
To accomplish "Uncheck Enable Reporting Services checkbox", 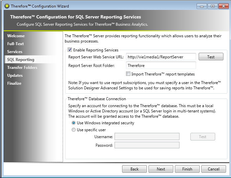I will tap(70, 50).
